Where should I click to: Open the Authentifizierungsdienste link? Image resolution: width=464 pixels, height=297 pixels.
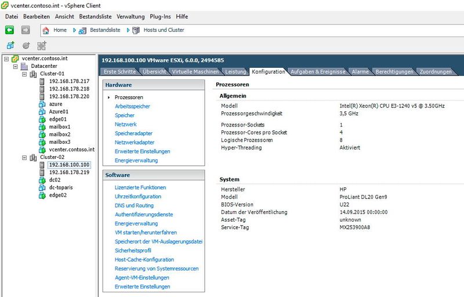click(x=144, y=215)
